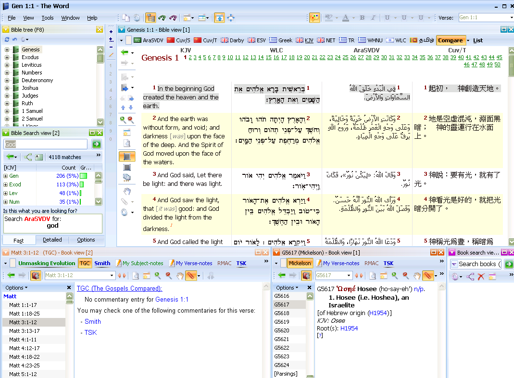The width and height of the screenshot is (514, 378).
Task: Click the refresh icon in the Bible tree panel
Action: 7,40
